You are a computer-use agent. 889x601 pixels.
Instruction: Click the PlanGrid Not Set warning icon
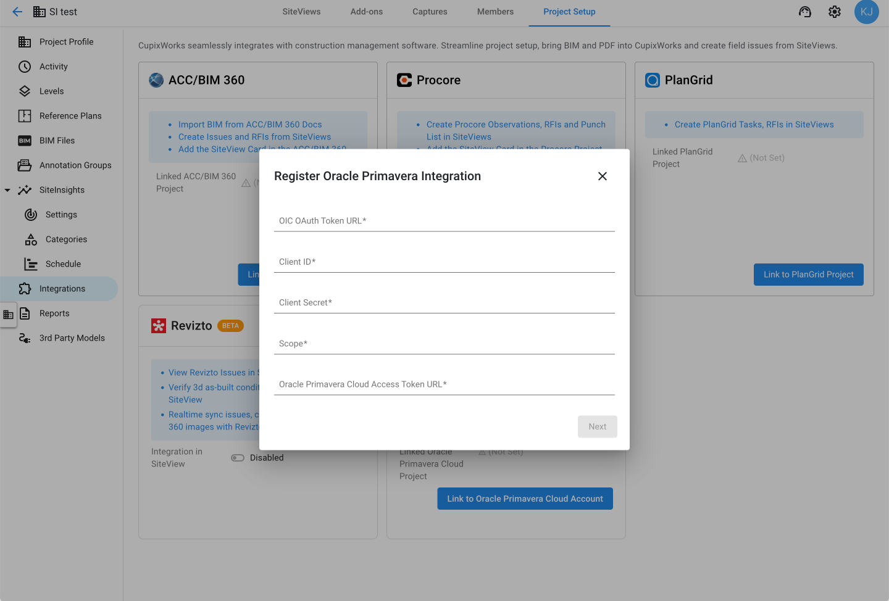click(742, 159)
